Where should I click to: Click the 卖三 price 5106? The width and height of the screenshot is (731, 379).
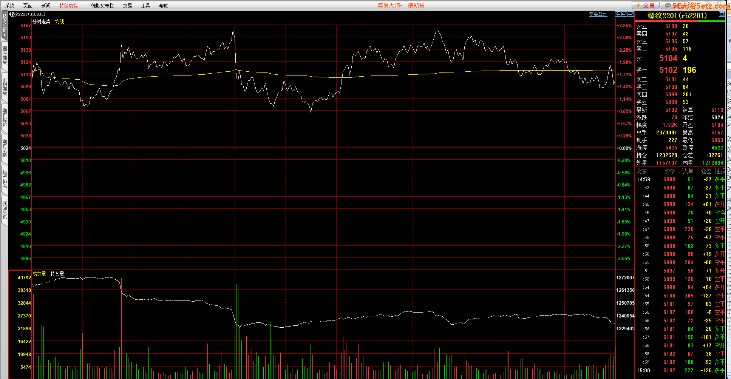click(671, 41)
